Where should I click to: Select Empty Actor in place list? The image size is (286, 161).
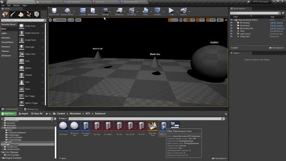point(31,26)
